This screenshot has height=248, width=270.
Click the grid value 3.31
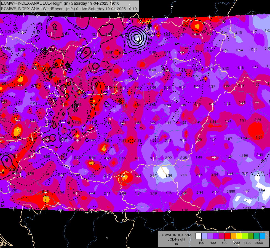(245, 173)
